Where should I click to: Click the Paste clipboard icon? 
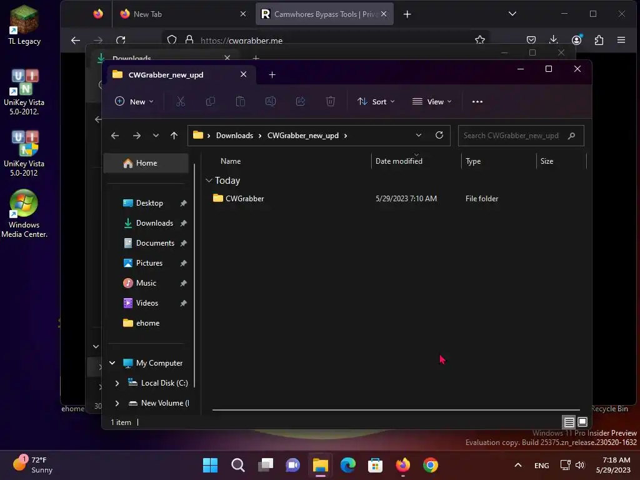(x=241, y=102)
